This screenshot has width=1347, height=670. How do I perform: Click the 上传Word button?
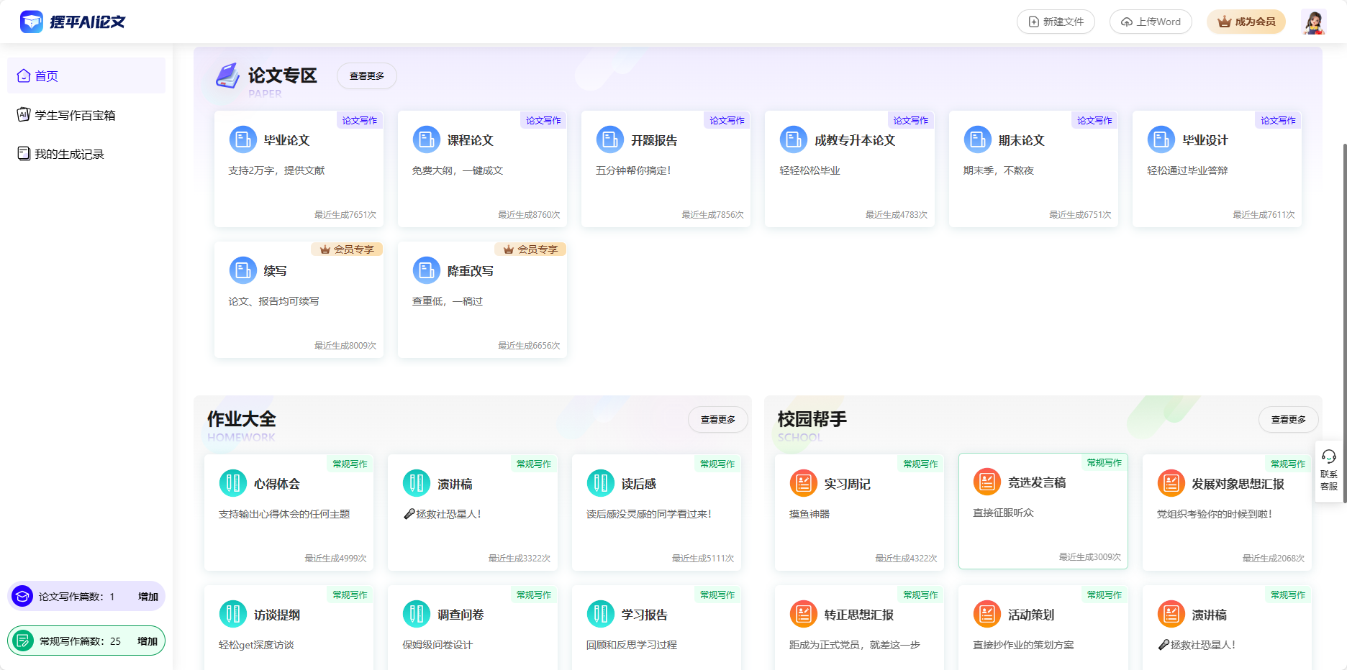[x=1151, y=22]
